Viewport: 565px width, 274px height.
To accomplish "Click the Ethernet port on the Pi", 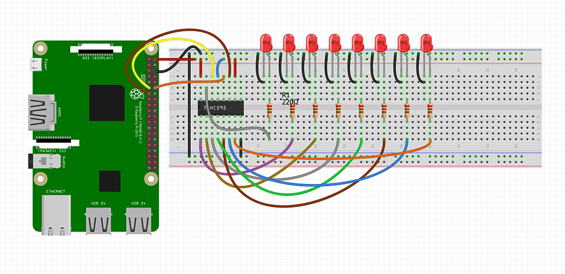I will coord(56,213).
